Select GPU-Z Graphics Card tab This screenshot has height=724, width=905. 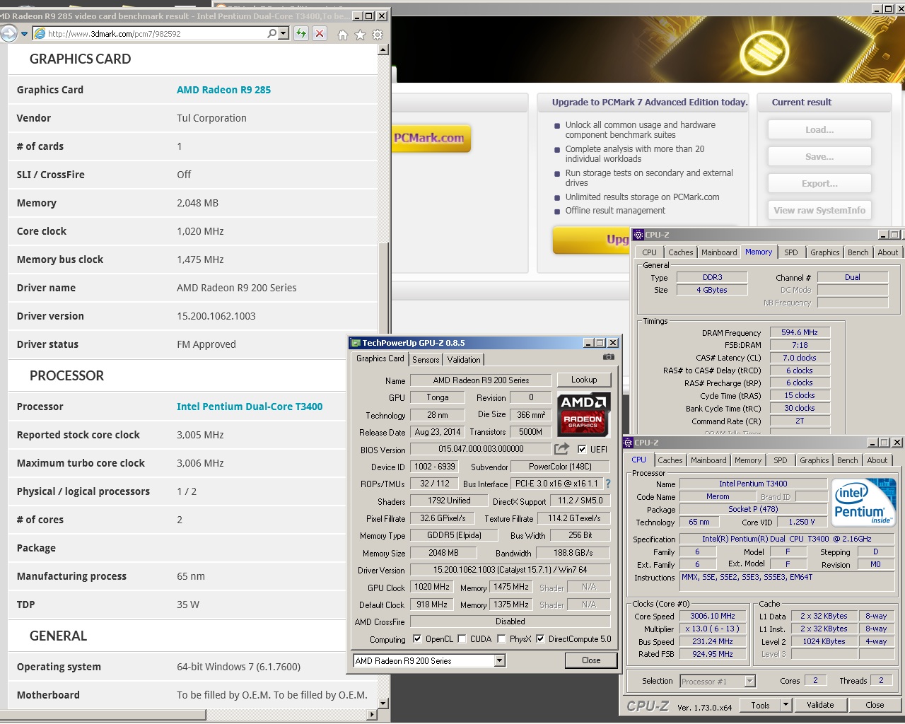(x=380, y=358)
